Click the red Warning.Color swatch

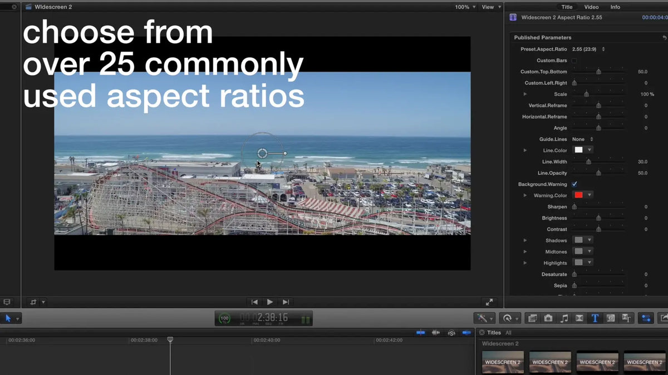(x=578, y=195)
